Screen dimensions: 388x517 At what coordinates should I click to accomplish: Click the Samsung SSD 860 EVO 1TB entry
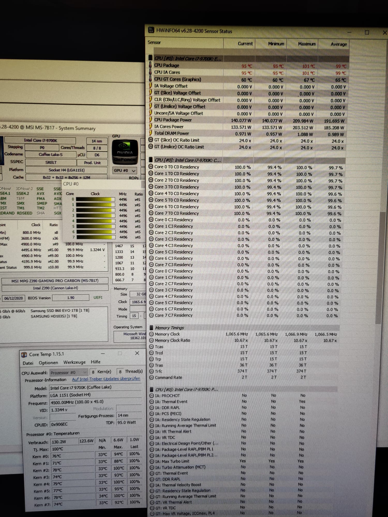click(x=60, y=310)
